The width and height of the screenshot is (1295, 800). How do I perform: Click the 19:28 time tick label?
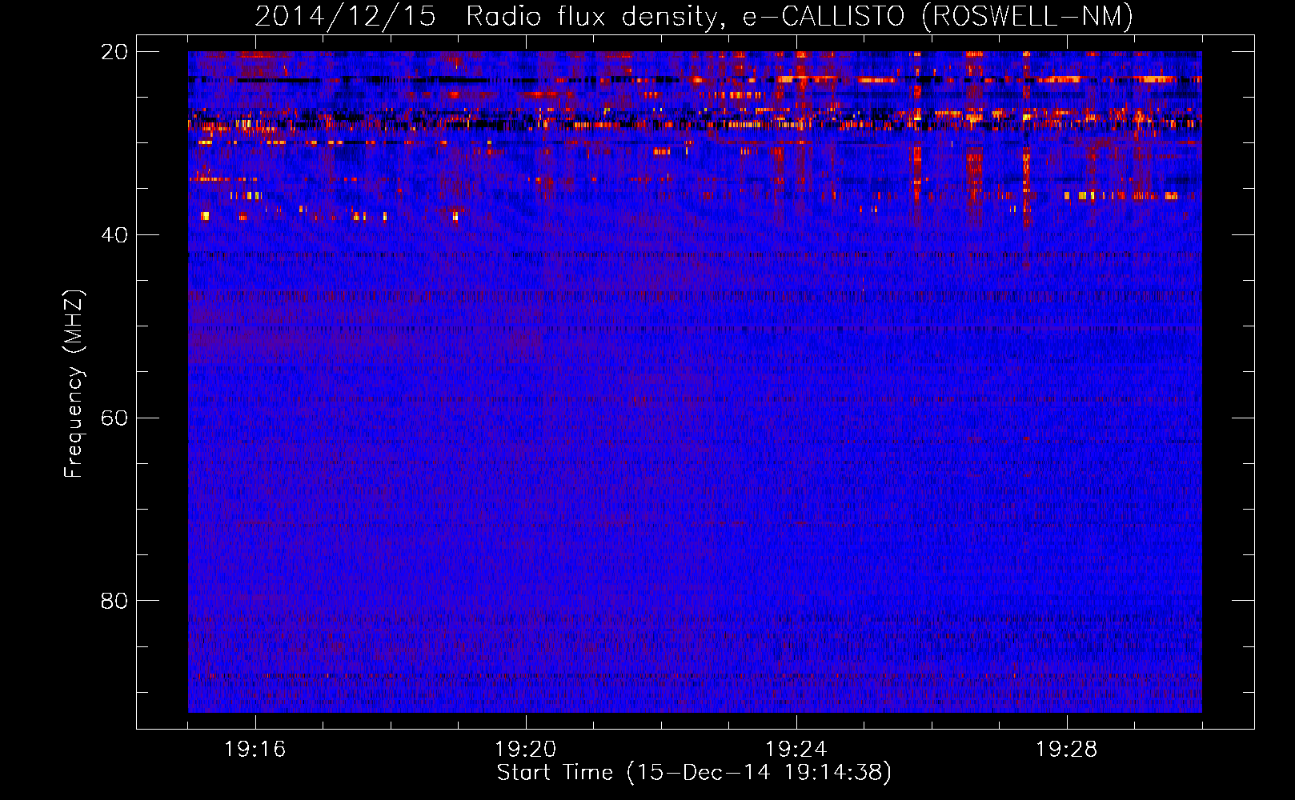tap(1067, 750)
